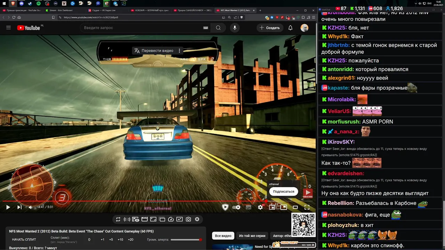The image size is (445, 250).
Task: Toggle the autoplay switch in the player
Action: [x=237, y=207]
